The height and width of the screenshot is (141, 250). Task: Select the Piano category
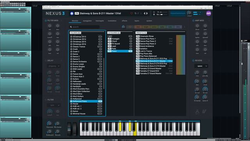pyautogui.click(x=120, y=51)
